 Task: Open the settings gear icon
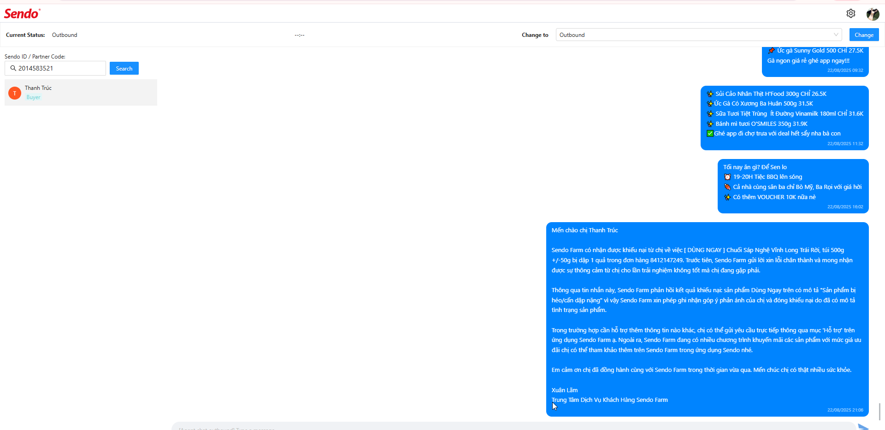click(x=851, y=13)
